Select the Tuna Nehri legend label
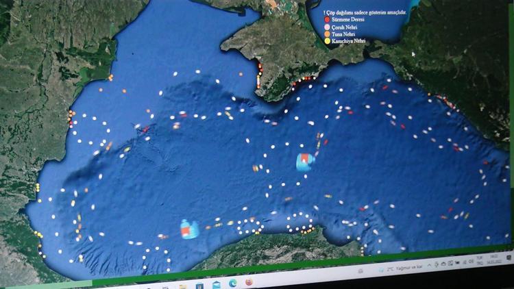The width and height of the screenshot is (514, 289). pos(345,34)
